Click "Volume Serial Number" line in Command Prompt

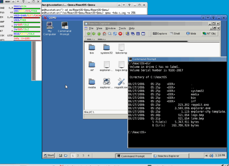156,70
